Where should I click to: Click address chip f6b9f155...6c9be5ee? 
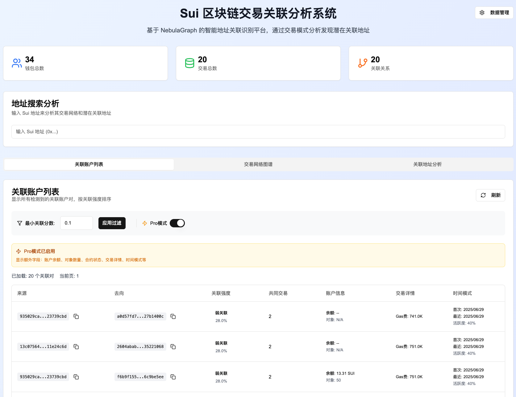click(140, 377)
